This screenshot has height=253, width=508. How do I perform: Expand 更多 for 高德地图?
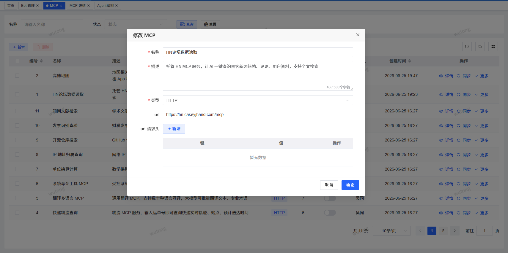tap(481, 76)
